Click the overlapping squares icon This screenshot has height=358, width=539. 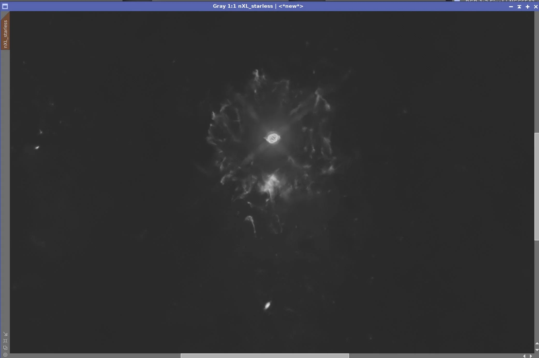(x=5, y=348)
